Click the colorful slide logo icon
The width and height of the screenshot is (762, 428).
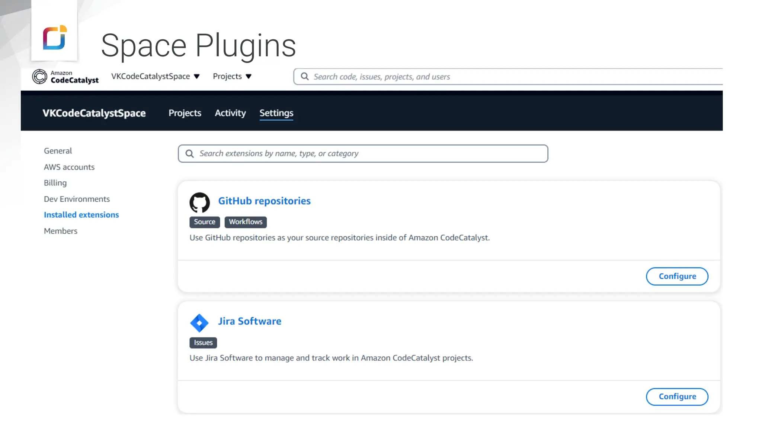(x=54, y=38)
